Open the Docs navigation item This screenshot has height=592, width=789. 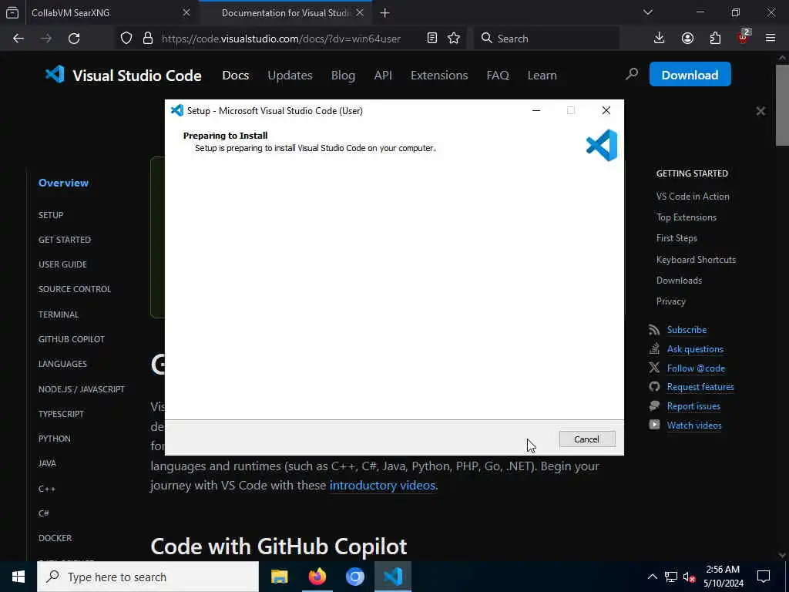[236, 75]
